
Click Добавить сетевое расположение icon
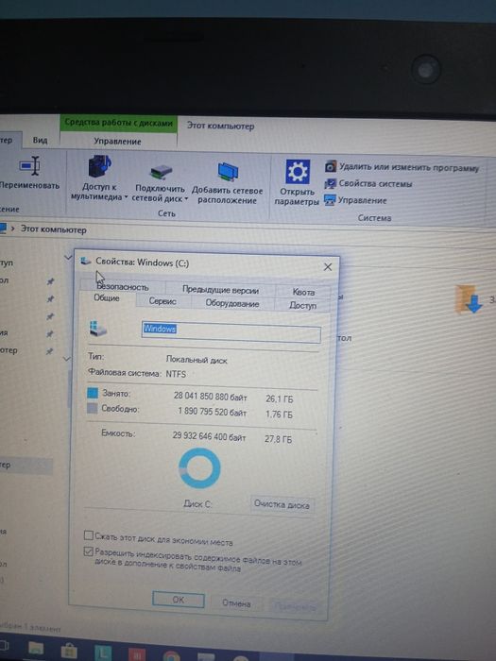coord(229,172)
